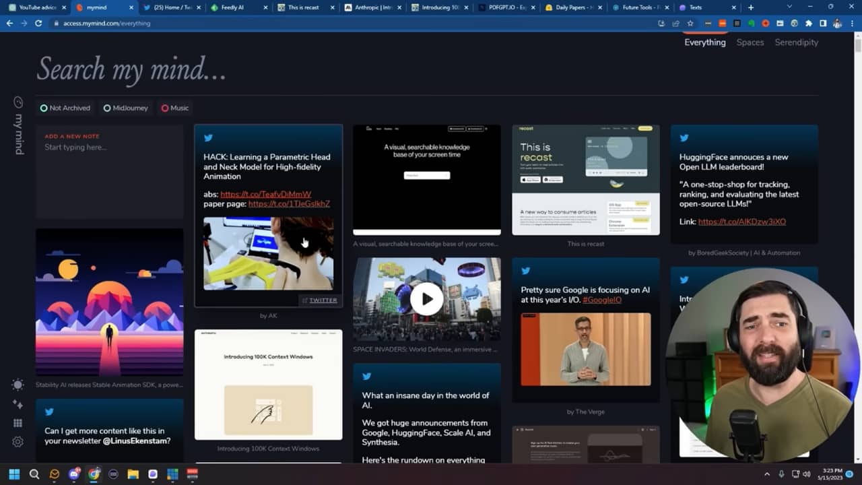This screenshot has height=485, width=862.
Task: Play the SPACE INVADERS video
Action: tap(427, 299)
